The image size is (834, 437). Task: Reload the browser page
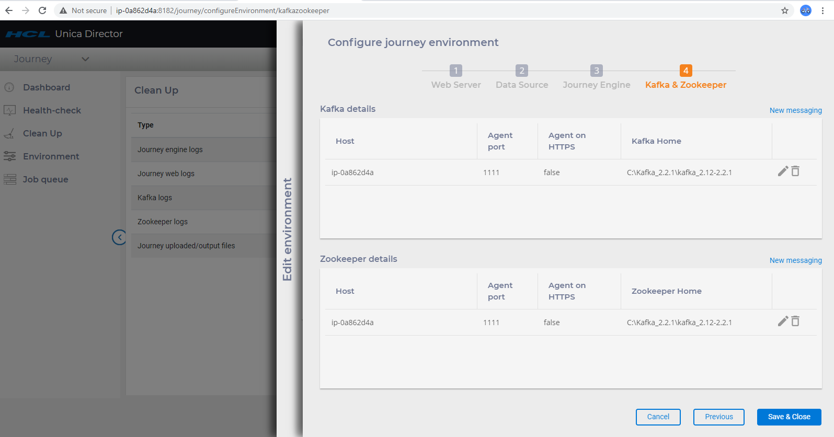click(42, 10)
